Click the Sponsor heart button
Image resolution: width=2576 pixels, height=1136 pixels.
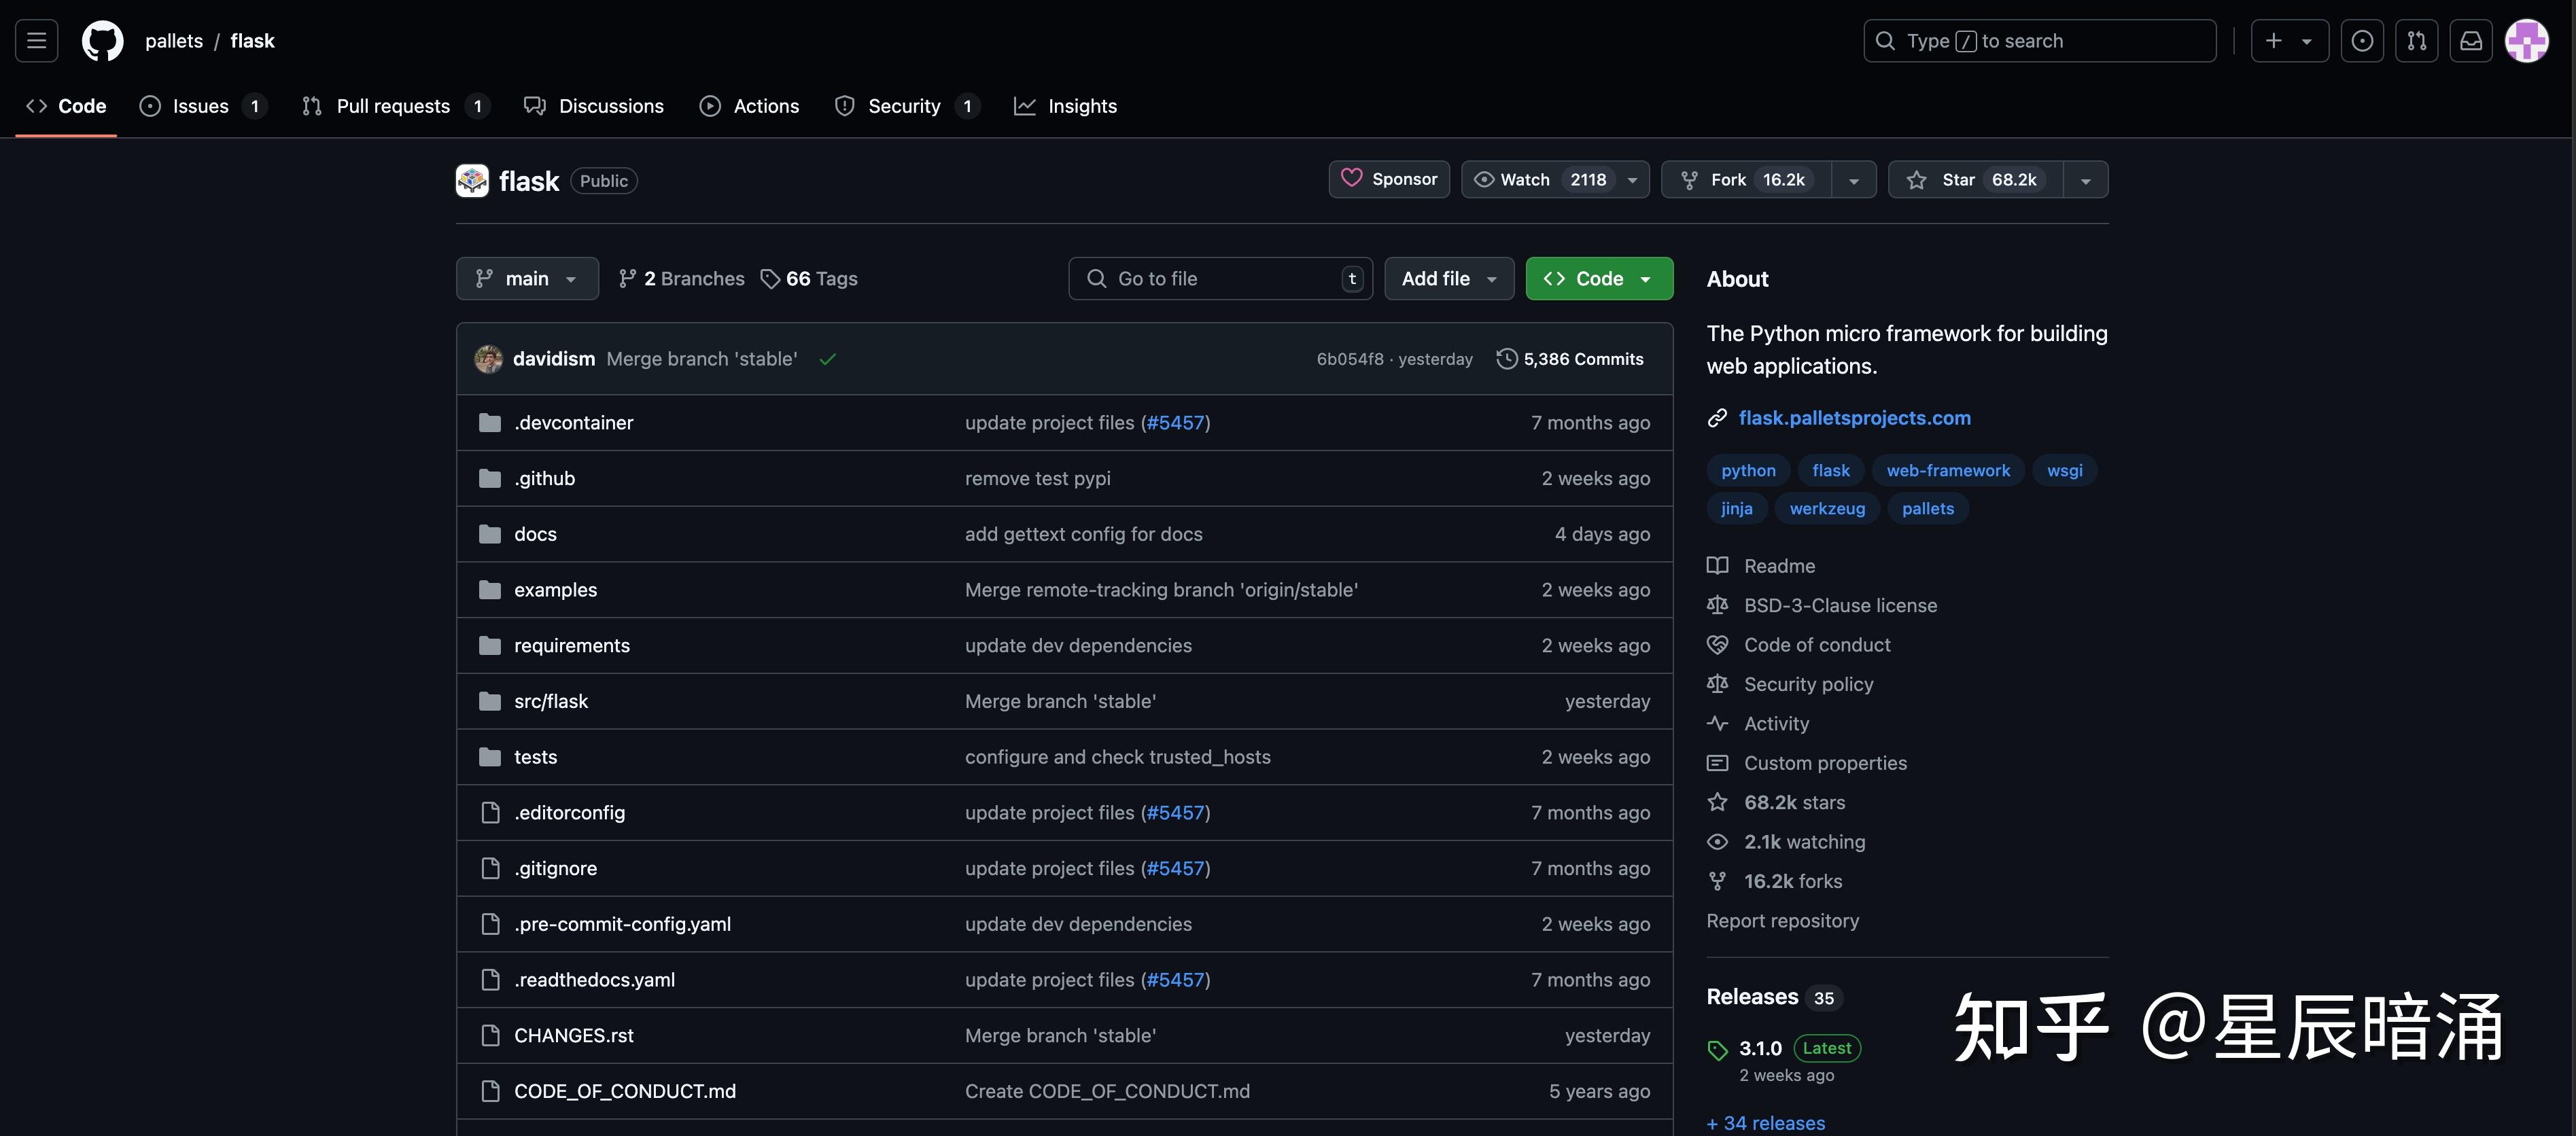click(1388, 180)
